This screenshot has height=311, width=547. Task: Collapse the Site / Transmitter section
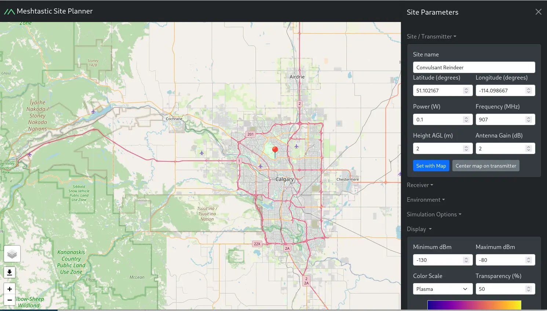(431, 36)
